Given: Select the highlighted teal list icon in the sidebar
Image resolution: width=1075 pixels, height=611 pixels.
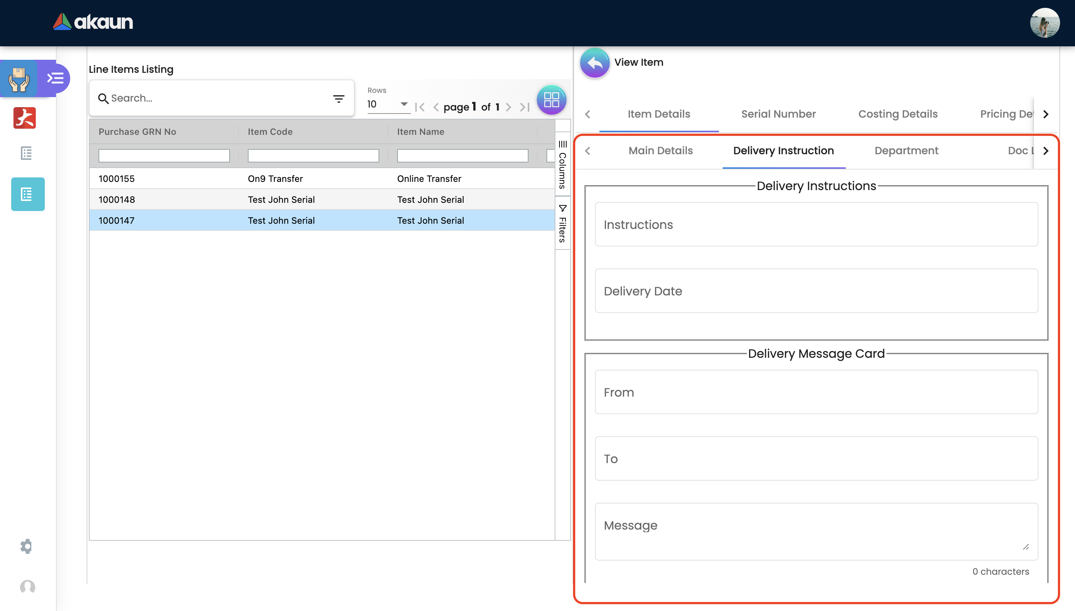Looking at the screenshot, I should [x=28, y=194].
